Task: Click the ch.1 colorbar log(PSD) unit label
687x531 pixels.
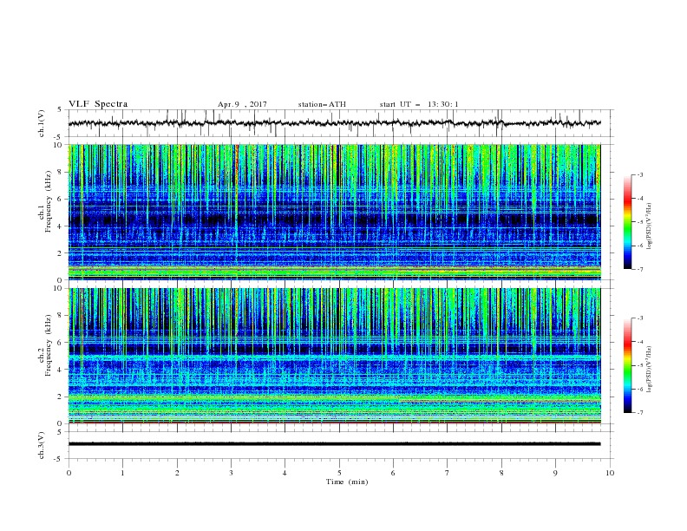Action: pos(649,226)
